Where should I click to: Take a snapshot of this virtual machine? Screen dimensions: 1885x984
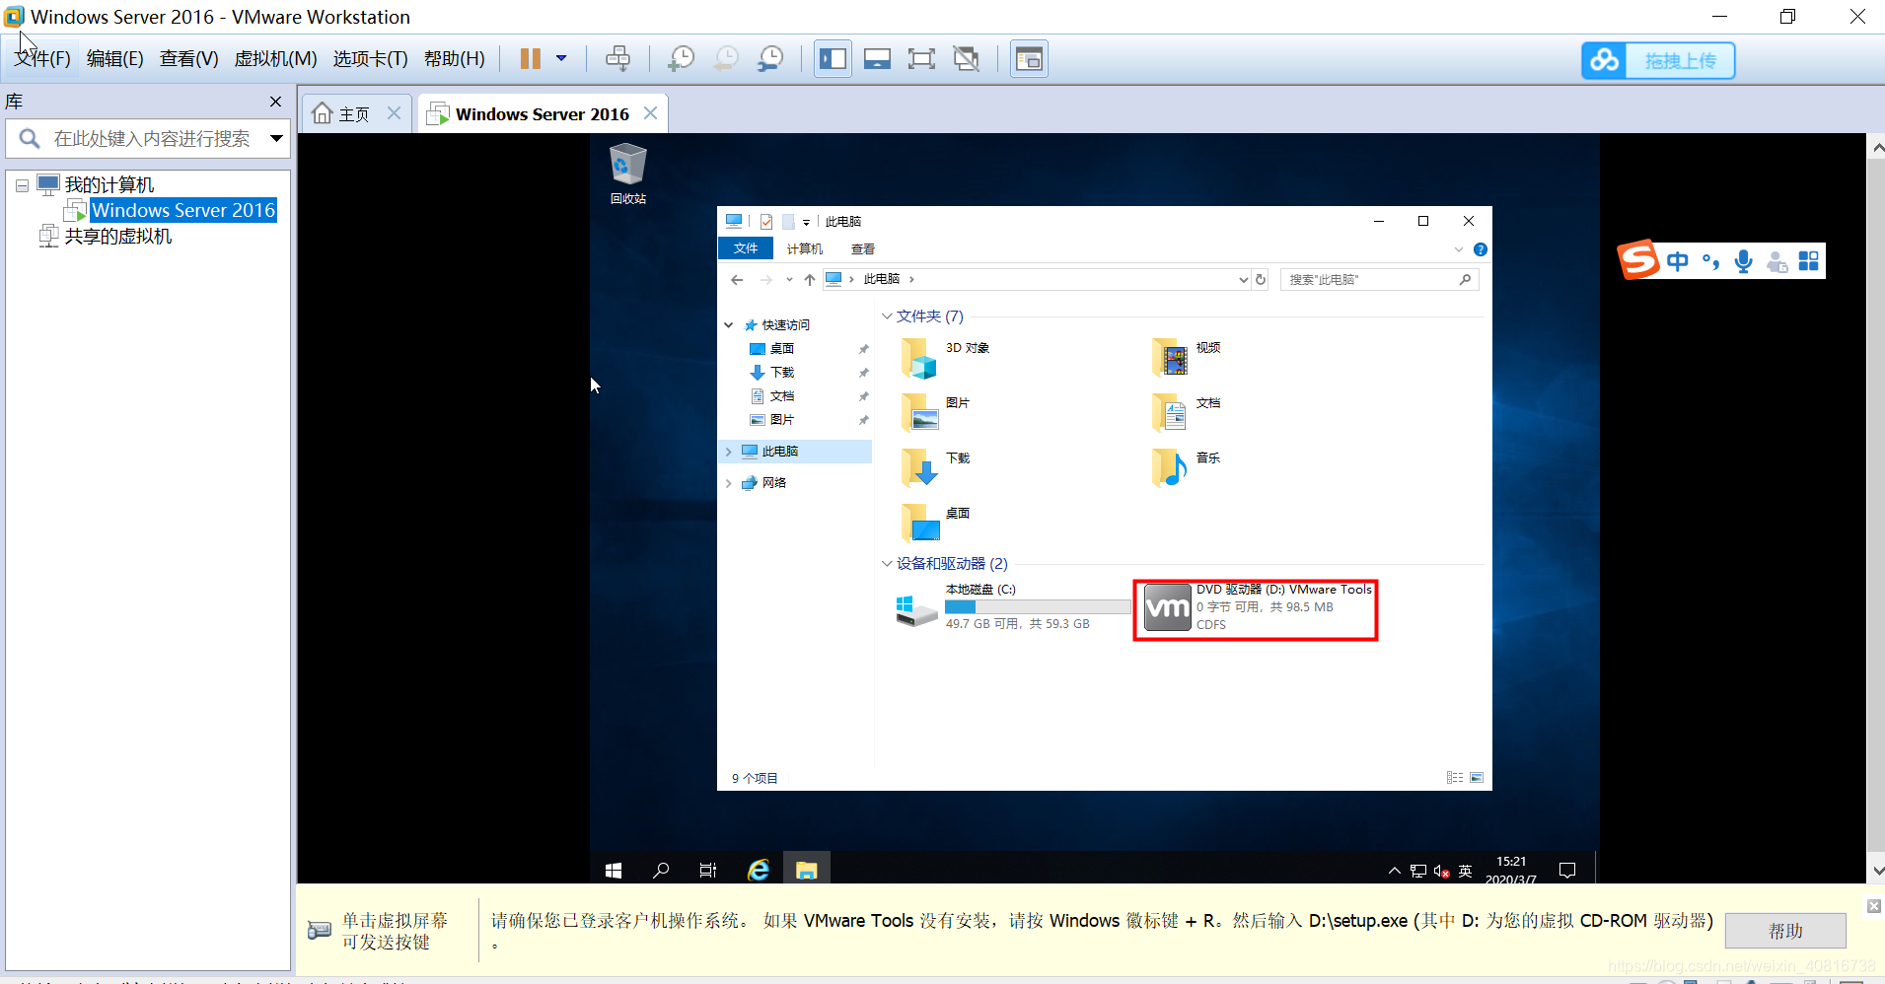[681, 59]
